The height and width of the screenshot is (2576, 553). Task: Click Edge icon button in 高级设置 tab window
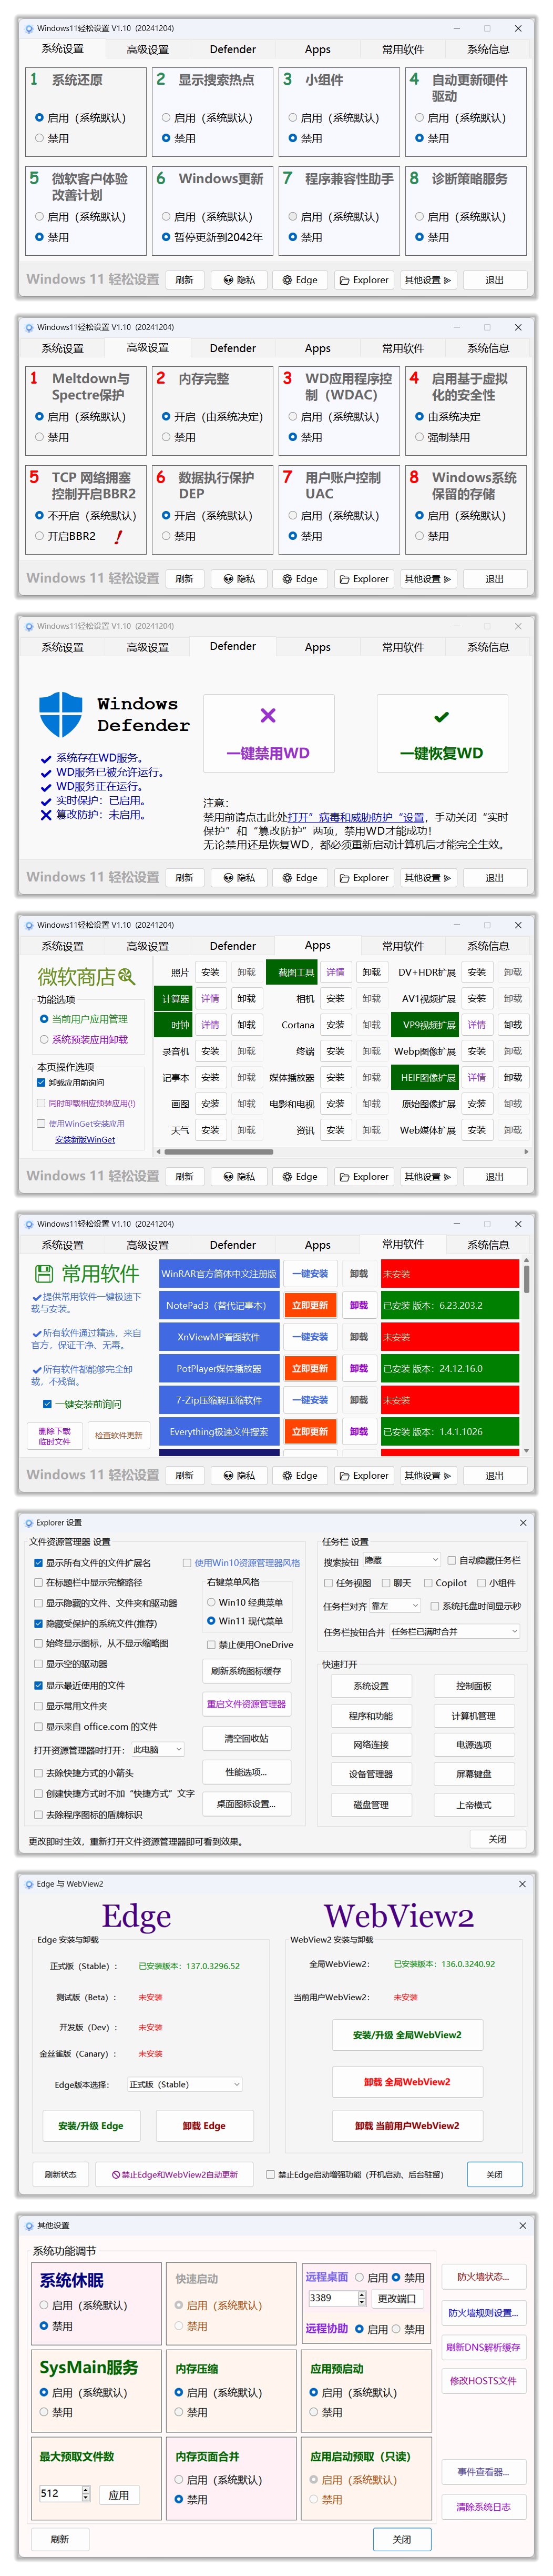point(300,579)
